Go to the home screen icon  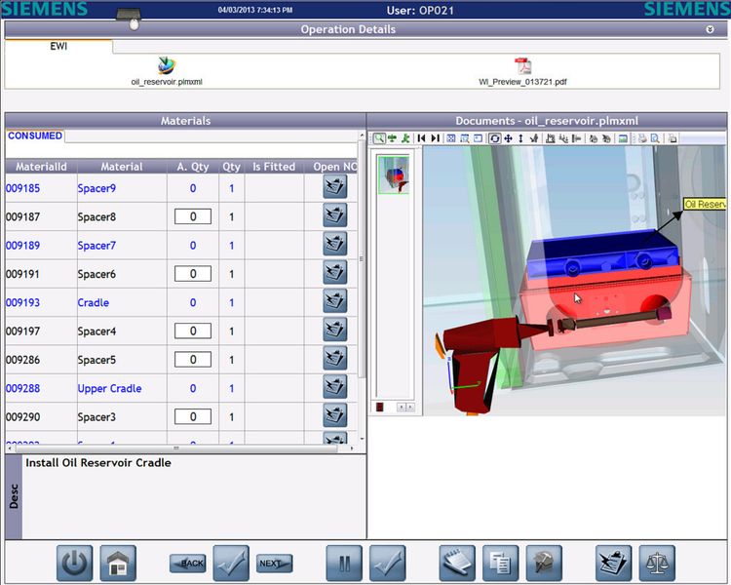tap(118, 564)
